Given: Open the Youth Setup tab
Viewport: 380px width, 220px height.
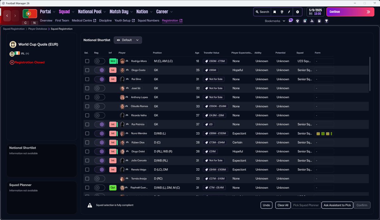Looking at the screenshot, I should click(x=125, y=21).
